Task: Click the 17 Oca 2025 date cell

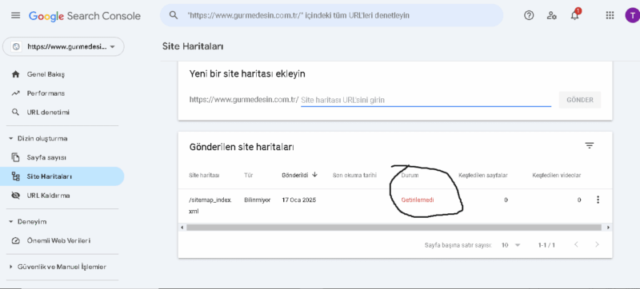Action: [299, 200]
